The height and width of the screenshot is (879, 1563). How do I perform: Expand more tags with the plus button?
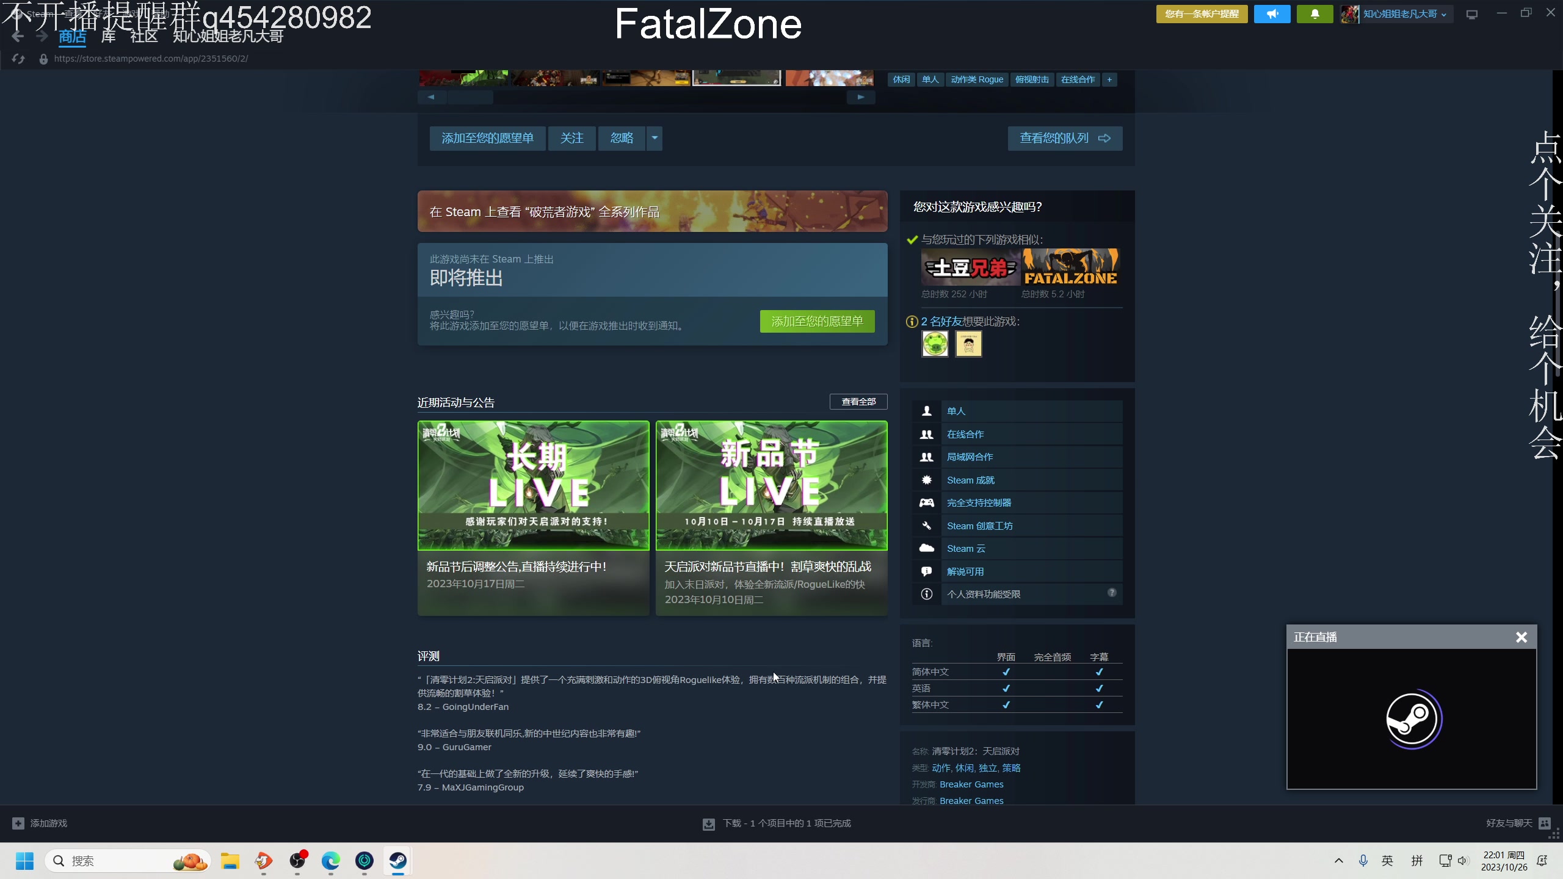[x=1109, y=79]
